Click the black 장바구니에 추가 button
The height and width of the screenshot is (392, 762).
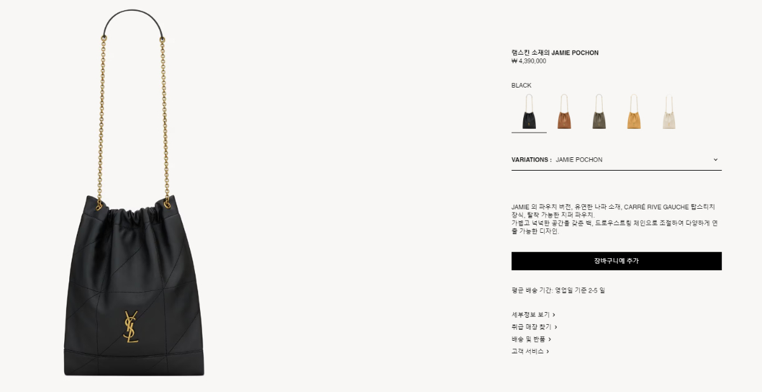pyautogui.click(x=617, y=261)
